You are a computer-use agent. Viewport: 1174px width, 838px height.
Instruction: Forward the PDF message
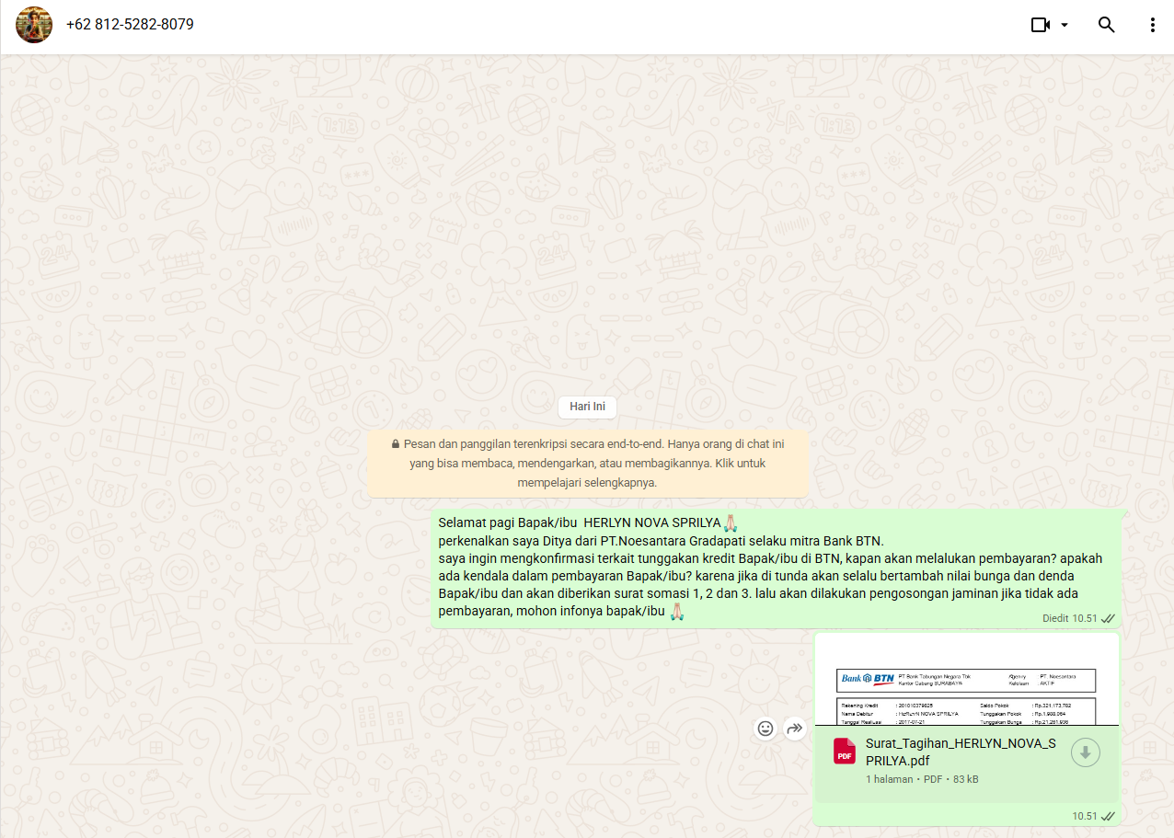point(795,729)
